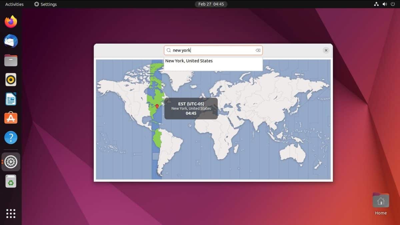Image resolution: width=400 pixels, height=225 pixels.
Task: Open Firefox from the dock
Action: pos(11,21)
